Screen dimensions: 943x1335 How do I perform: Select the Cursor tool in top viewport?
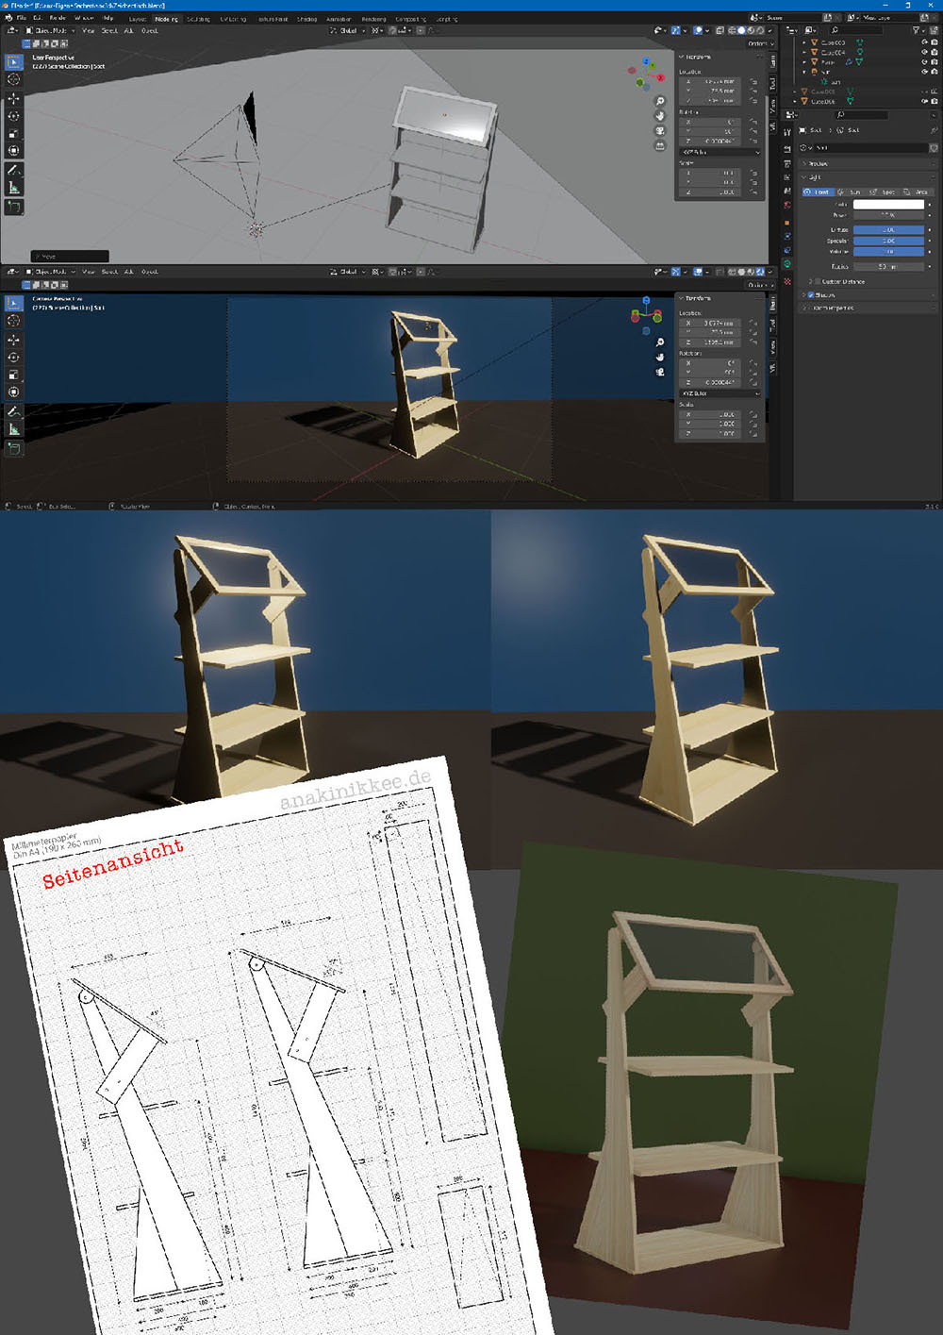13,80
